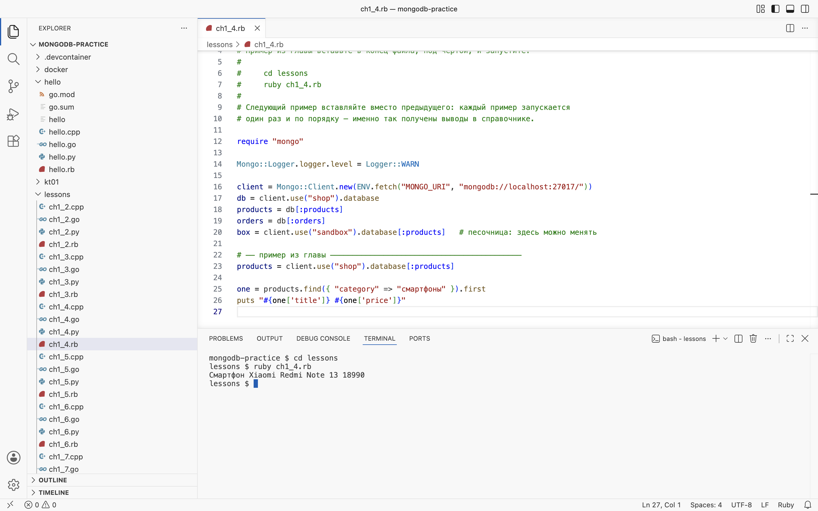Click line number 16 in the gutter
This screenshot has height=511, width=818.
(x=217, y=187)
